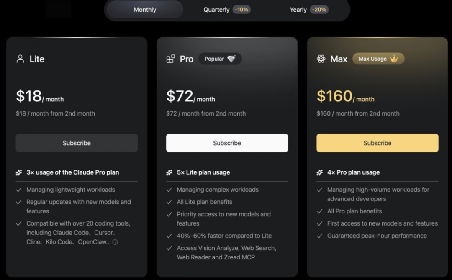Click the Max Usage badge

[378, 59]
